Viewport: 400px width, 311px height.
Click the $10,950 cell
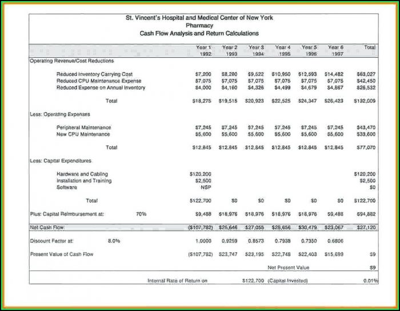[281, 74]
